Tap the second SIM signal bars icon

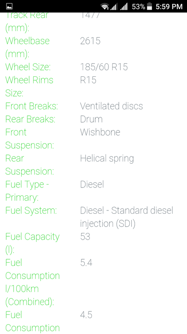pyautogui.click(x=123, y=7)
